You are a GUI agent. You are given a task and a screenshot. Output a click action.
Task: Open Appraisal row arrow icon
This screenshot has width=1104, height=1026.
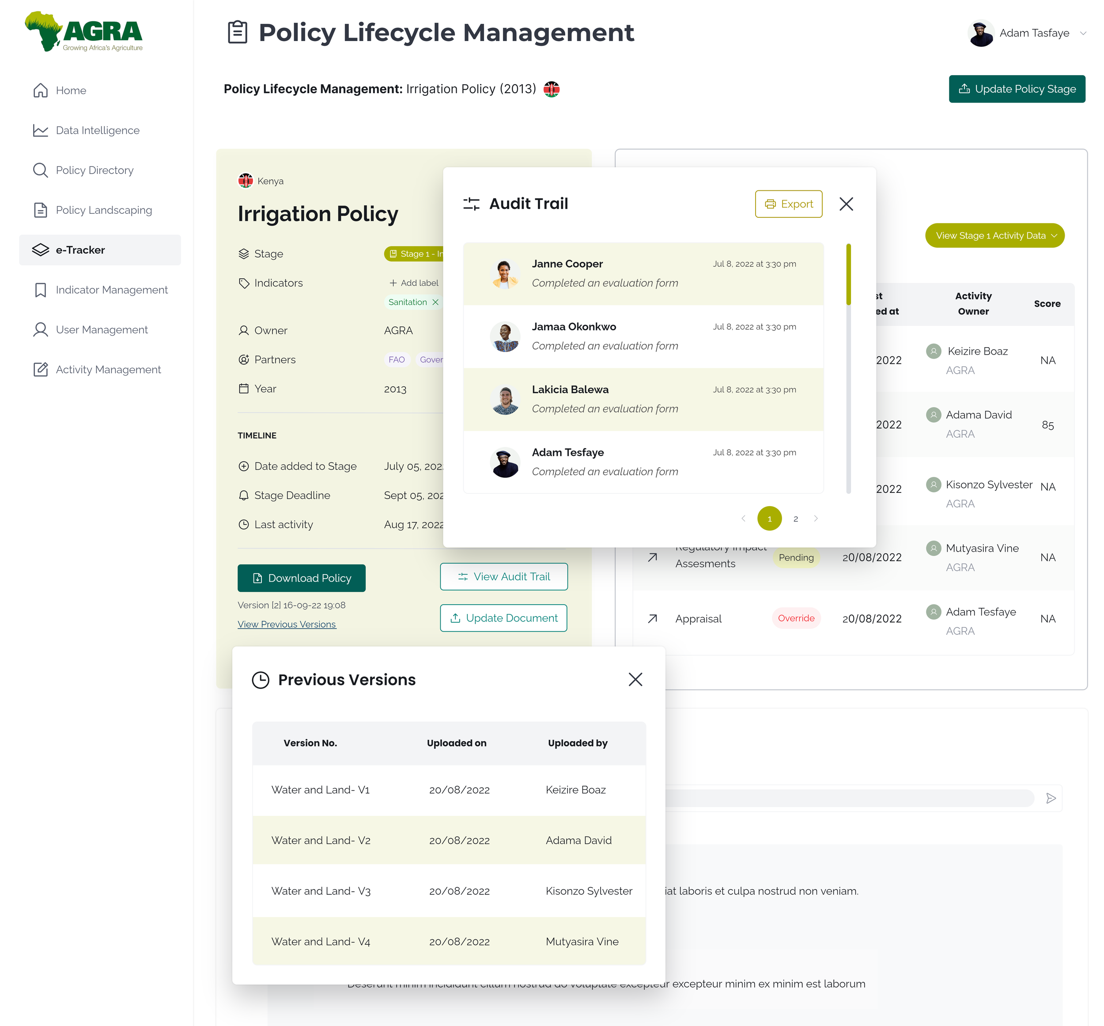click(x=653, y=618)
